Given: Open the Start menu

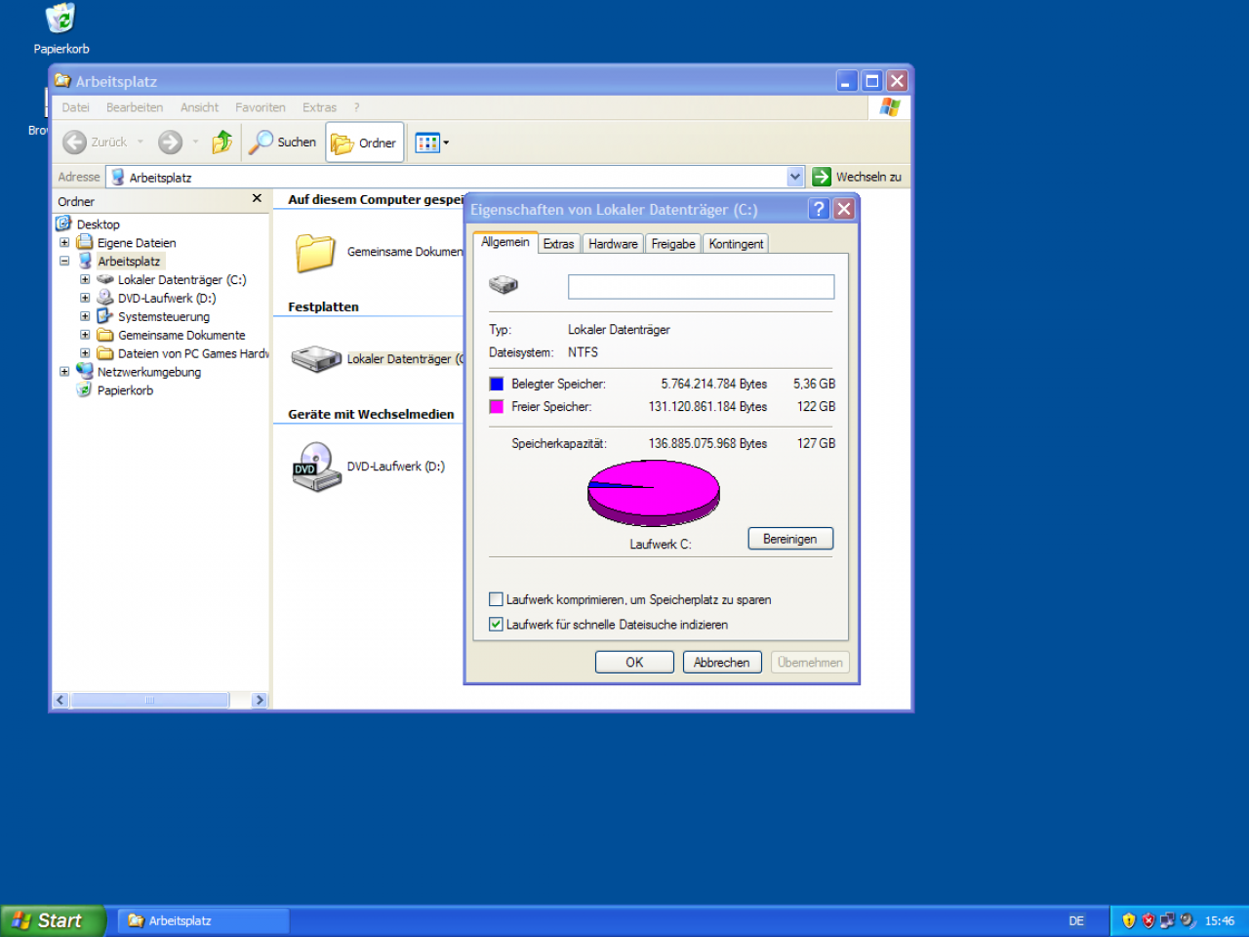Looking at the screenshot, I should [x=53, y=920].
